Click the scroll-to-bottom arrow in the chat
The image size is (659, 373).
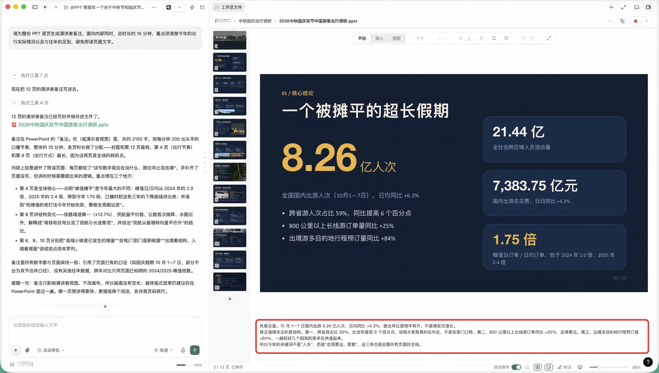pyautogui.click(x=105, y=306)
